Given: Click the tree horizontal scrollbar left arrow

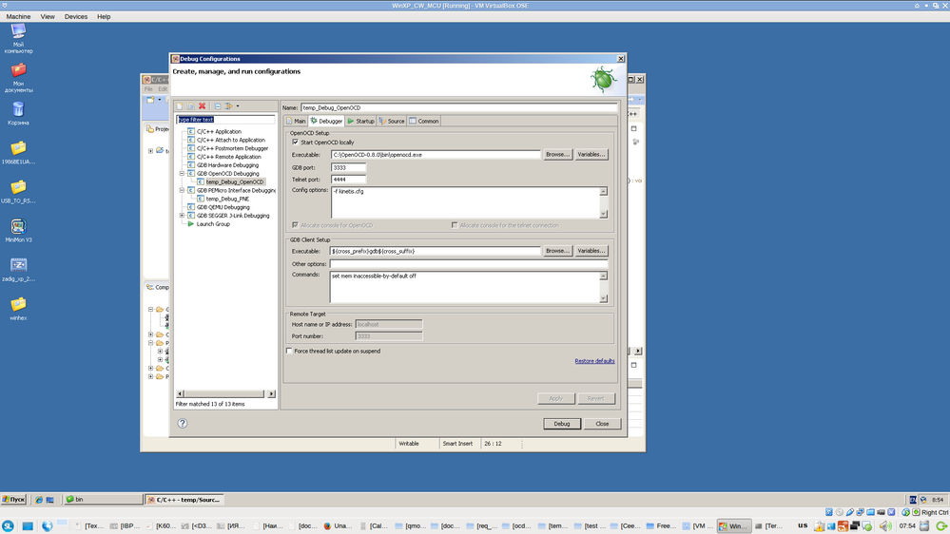Looking at the screenshot, I should [x=180, y=394].
